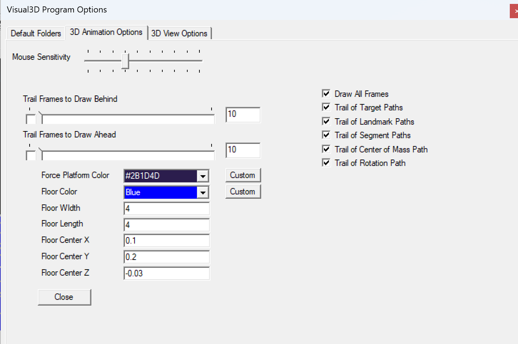This screenshot has height=344, width=518.
Task: Edit the Floor Center Z field
Action: [167, 273]
